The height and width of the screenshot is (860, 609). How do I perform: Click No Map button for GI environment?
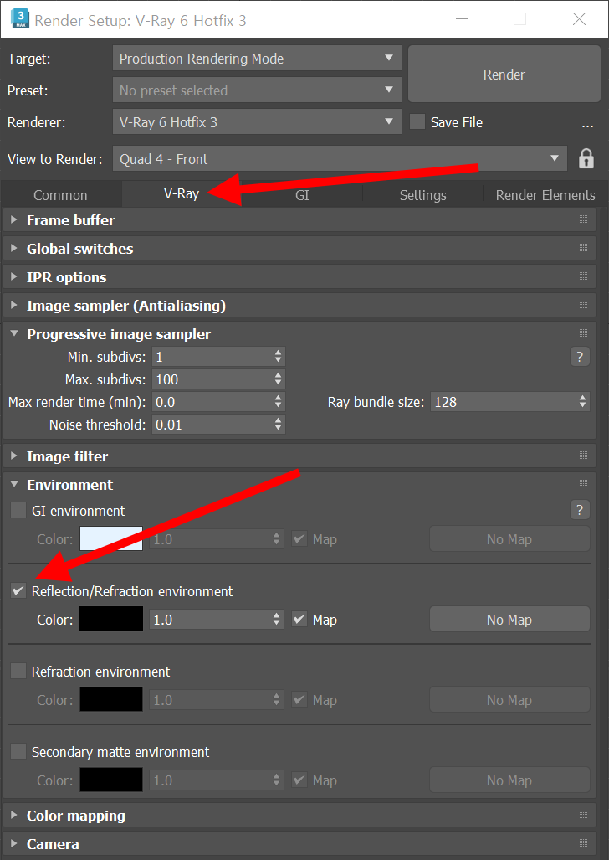pyautogui.click(x=509, y=539)
